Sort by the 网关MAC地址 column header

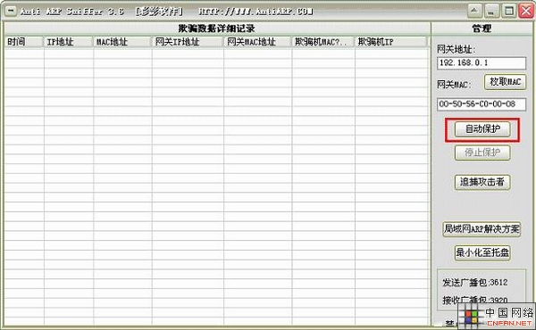click(258, 42)
